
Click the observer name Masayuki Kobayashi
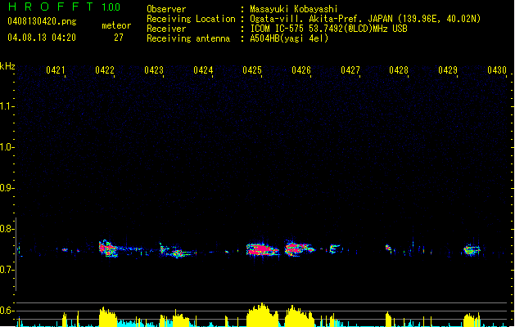click(x=294, y=9)
